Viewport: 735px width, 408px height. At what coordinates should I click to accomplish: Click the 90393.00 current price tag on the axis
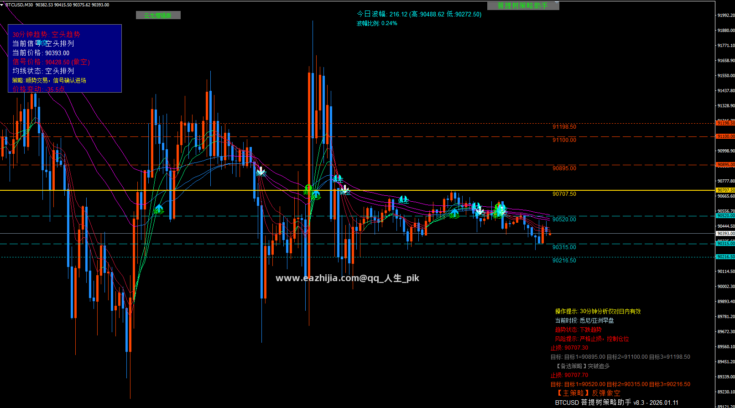[x=725, y=233]
